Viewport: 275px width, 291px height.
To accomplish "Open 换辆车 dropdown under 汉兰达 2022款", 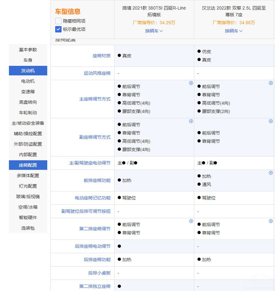I will (x=234, y=31).
